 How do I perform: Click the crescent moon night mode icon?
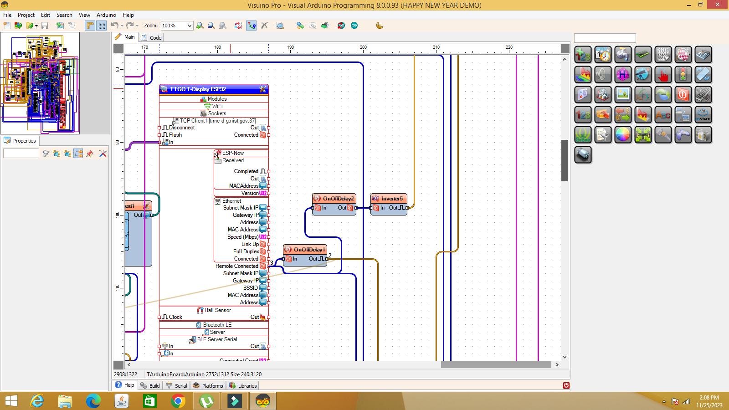tap(380, 26)
